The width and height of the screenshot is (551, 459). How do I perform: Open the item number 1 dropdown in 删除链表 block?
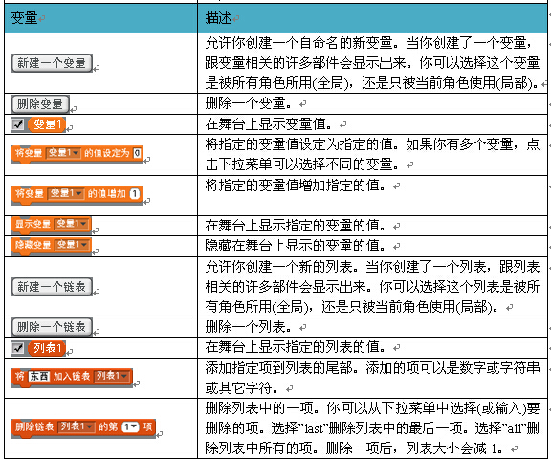(130, 426)
